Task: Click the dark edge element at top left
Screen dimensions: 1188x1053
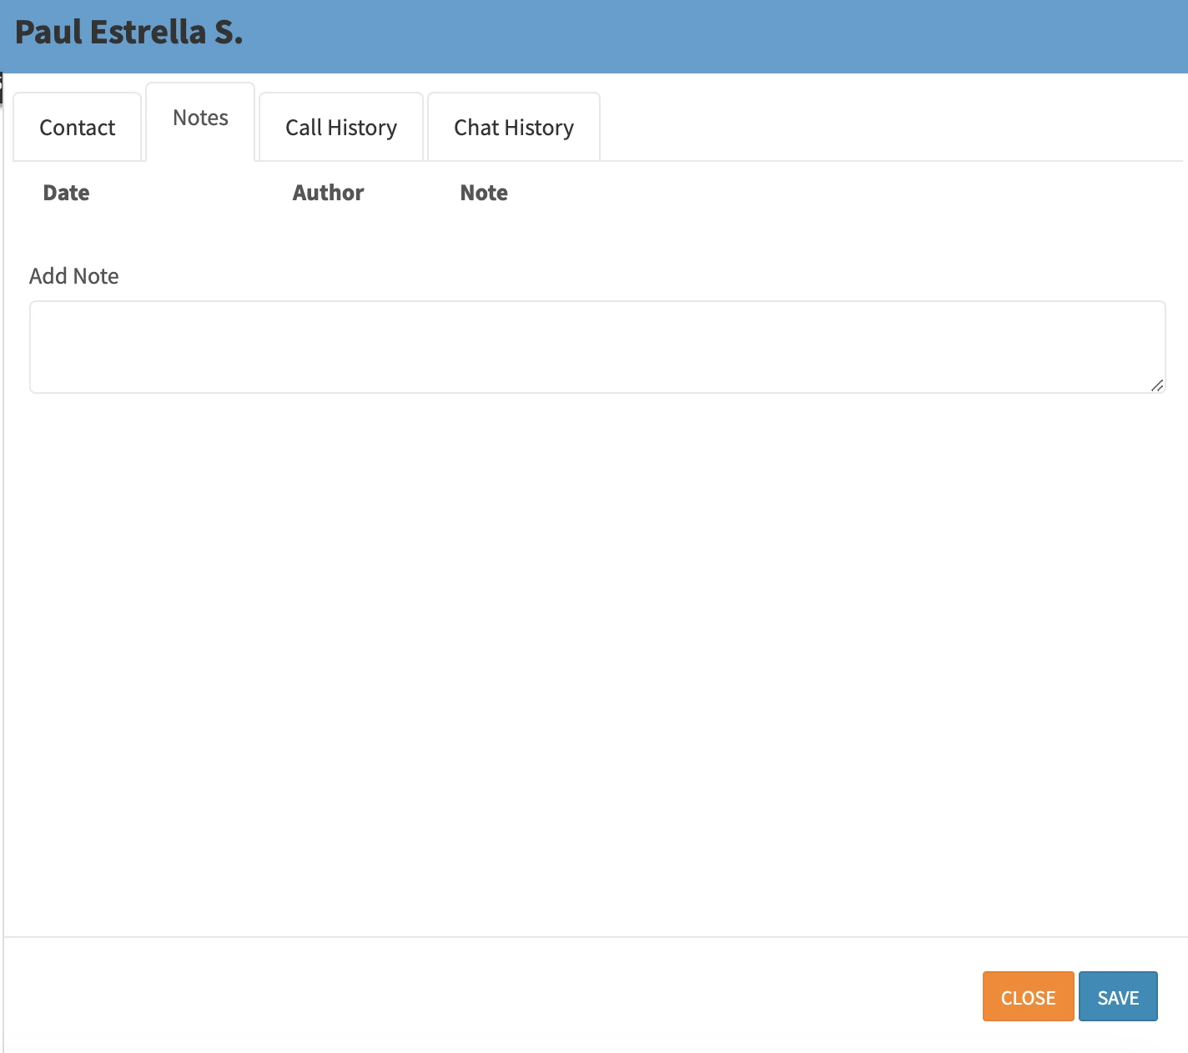Action: pyautogui.click(x=1, y=88)
